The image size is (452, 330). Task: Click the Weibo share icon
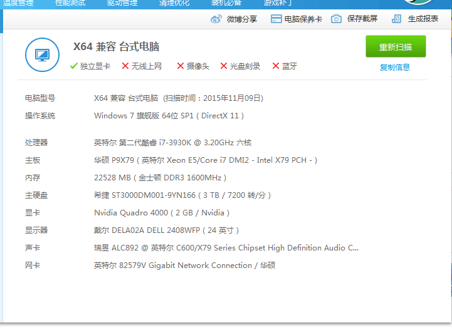tap(216, 19)
